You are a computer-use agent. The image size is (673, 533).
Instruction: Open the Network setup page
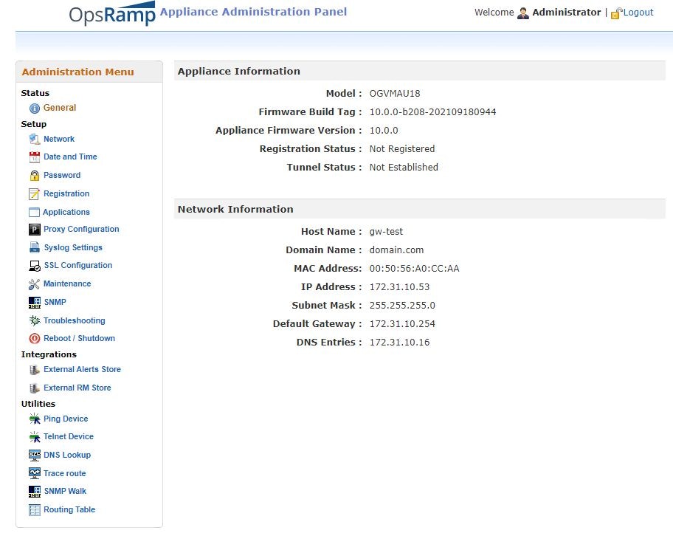click(59, 139)
